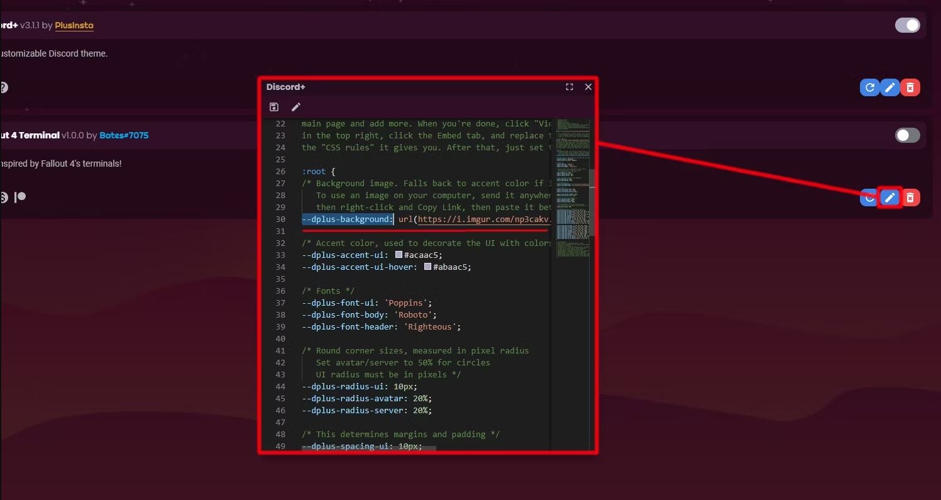The image size is (941, 500).
Task: Click the pencil icon in the editor toolbar
Action: click(x=296, y=107)
